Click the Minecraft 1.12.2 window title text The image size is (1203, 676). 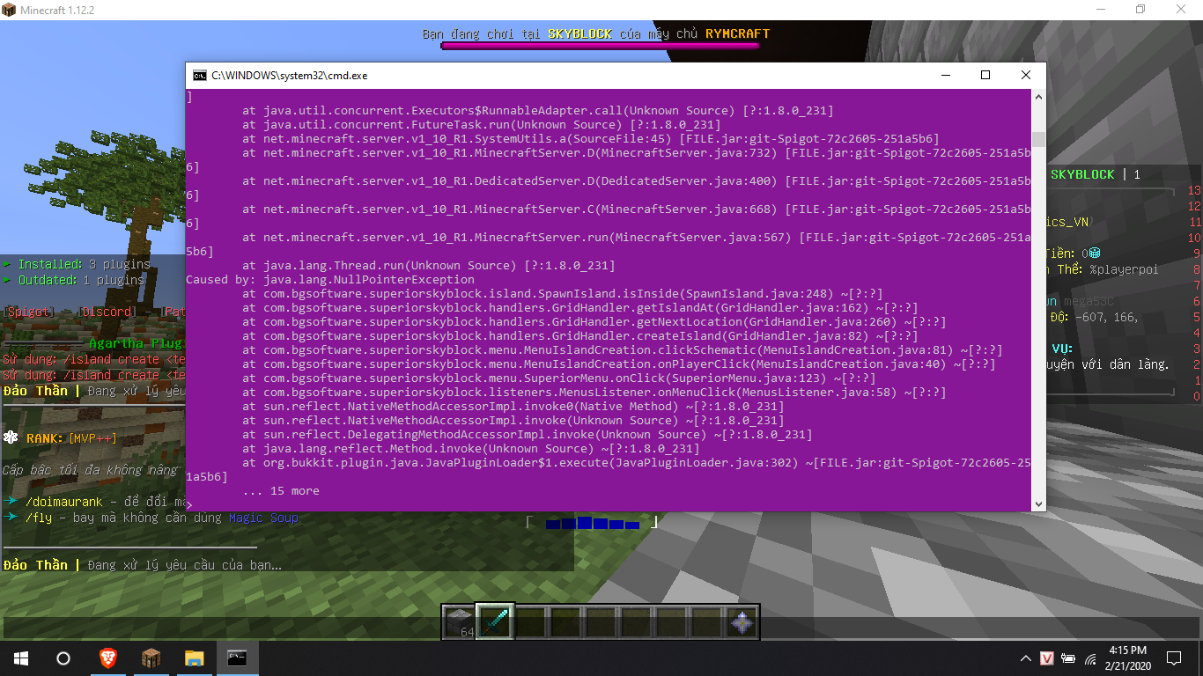point(57,9)
